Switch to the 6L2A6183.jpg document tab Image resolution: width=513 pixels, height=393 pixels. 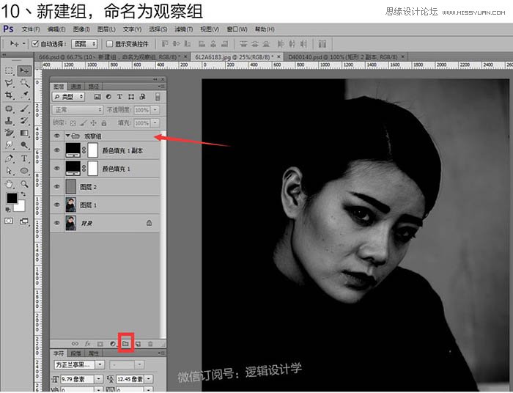(x=235, y=57)
